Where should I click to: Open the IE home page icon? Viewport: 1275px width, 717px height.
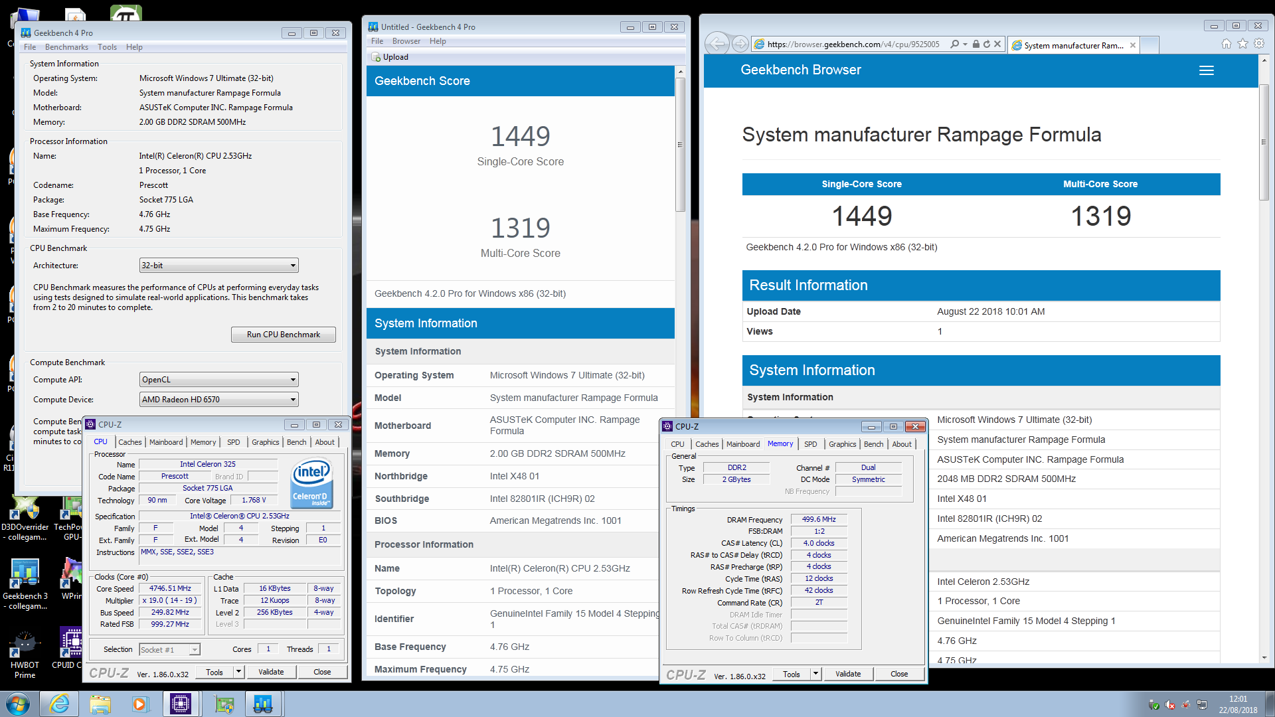(x=1226, y=44)
